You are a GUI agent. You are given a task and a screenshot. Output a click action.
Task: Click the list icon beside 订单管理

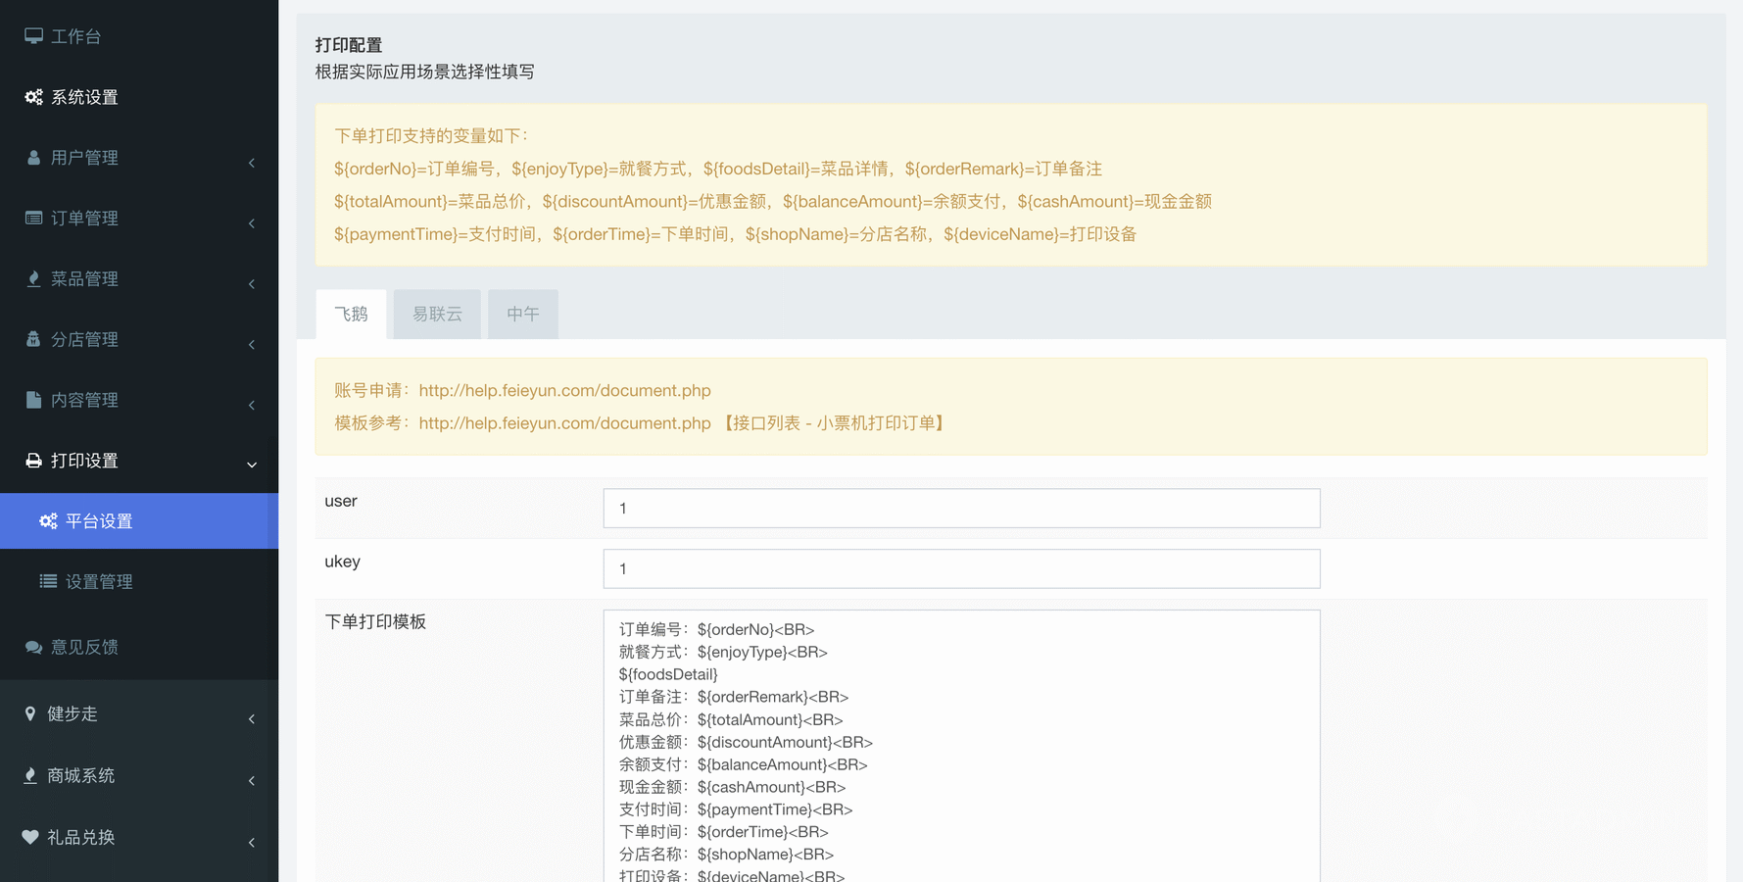(x=33, y=219)
